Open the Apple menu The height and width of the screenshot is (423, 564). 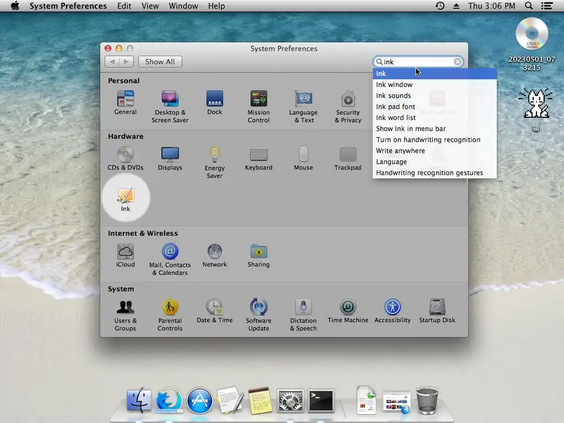(x=15, y=6)
